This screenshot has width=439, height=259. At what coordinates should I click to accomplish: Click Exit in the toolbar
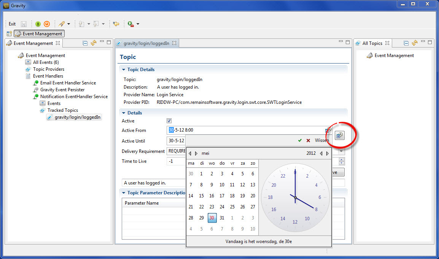tap(12, 24)
